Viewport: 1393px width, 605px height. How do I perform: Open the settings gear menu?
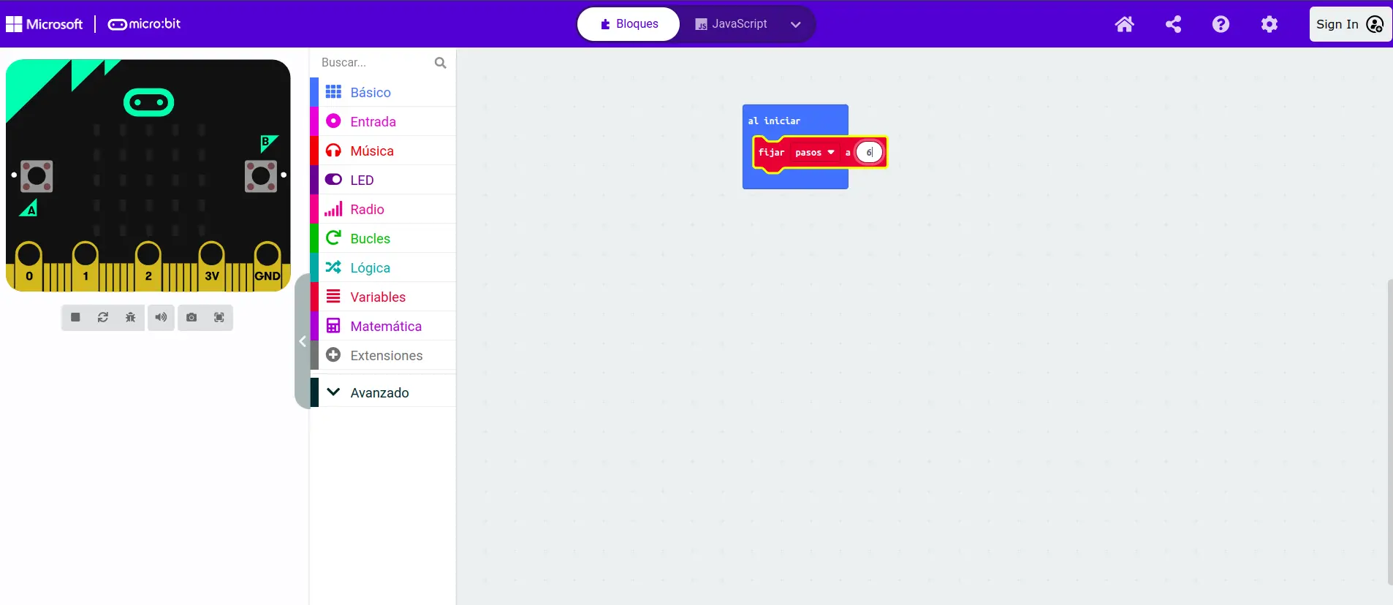pos(1269,24)
